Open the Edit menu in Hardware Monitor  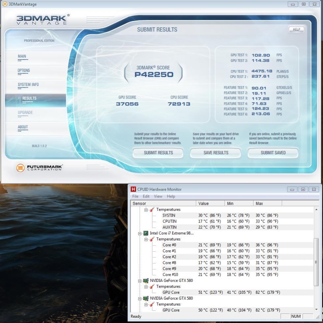coord(146,196)
